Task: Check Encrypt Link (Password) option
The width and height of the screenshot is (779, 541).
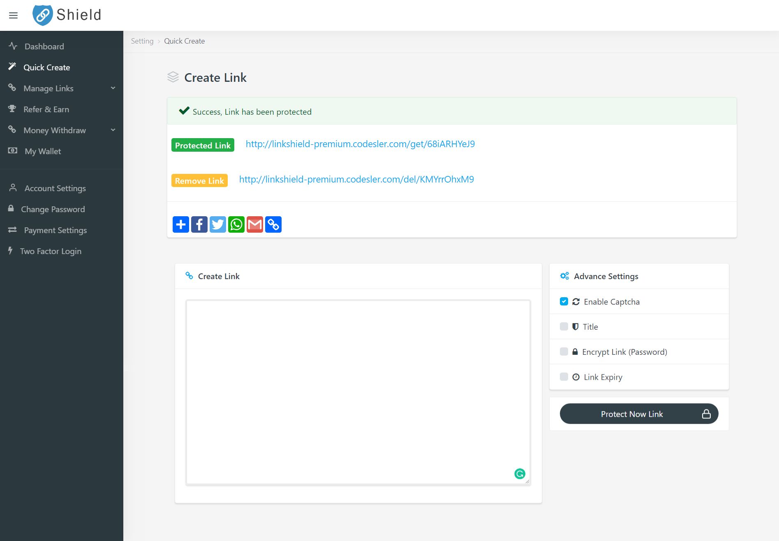Action: pos(564,351)
